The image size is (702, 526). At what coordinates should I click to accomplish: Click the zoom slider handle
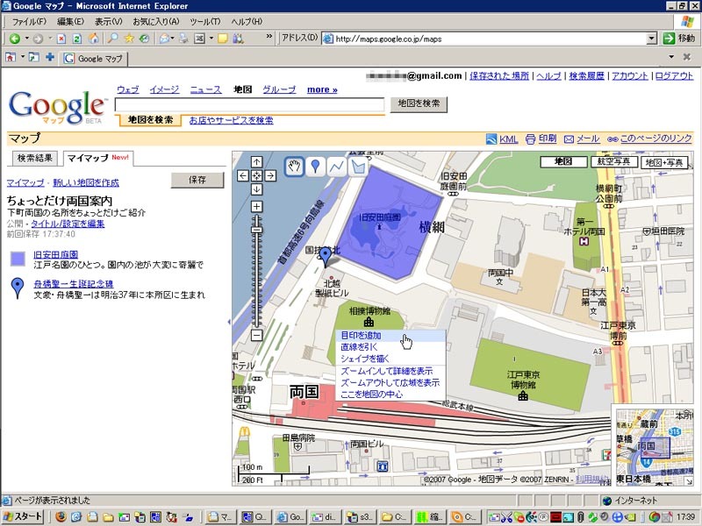click(256, 230)
